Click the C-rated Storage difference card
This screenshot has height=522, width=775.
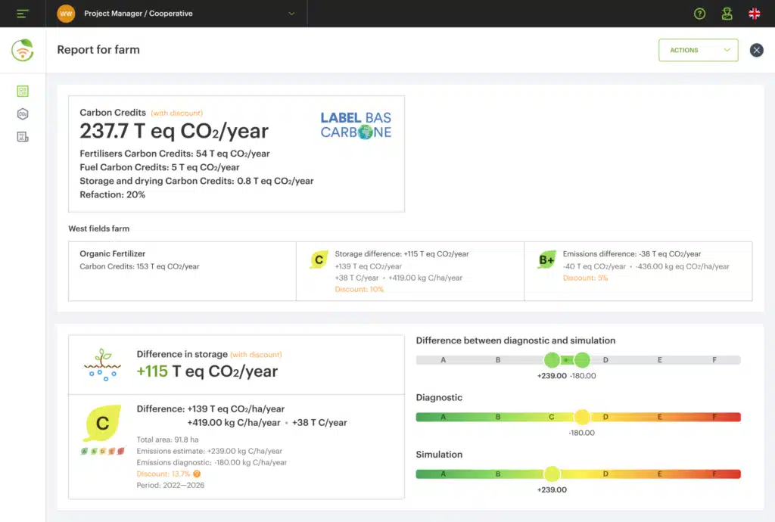click(x=409, y=271)
